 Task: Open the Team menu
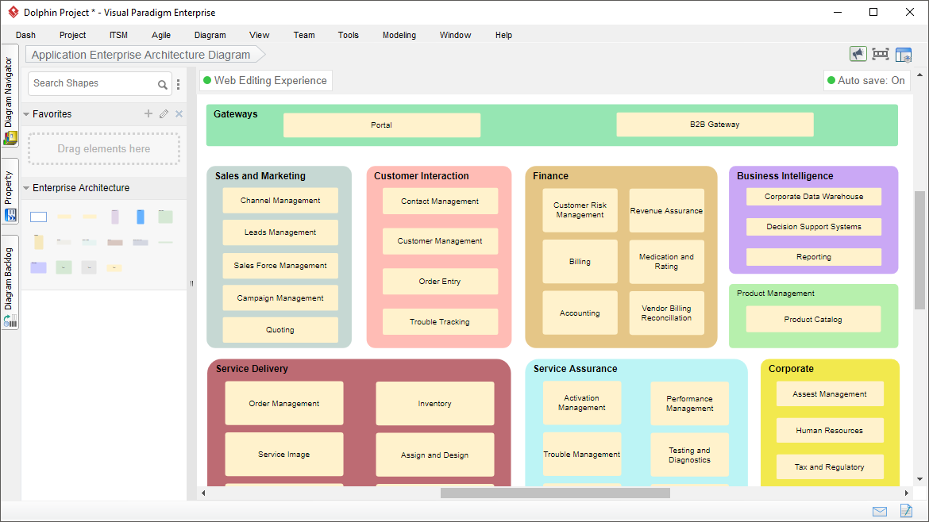point(304,35)
